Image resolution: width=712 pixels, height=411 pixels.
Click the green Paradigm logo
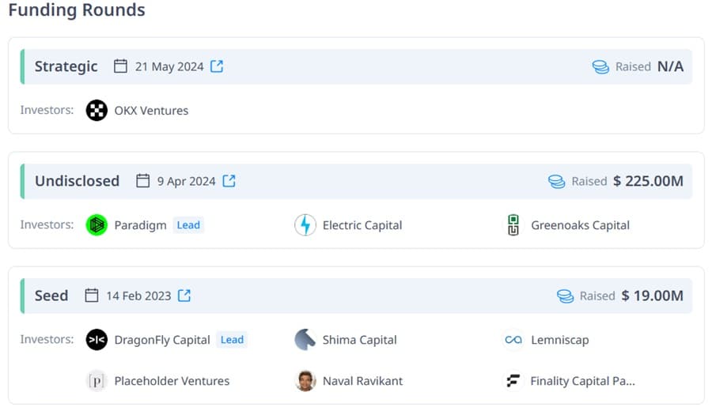(x=97, y=225)
